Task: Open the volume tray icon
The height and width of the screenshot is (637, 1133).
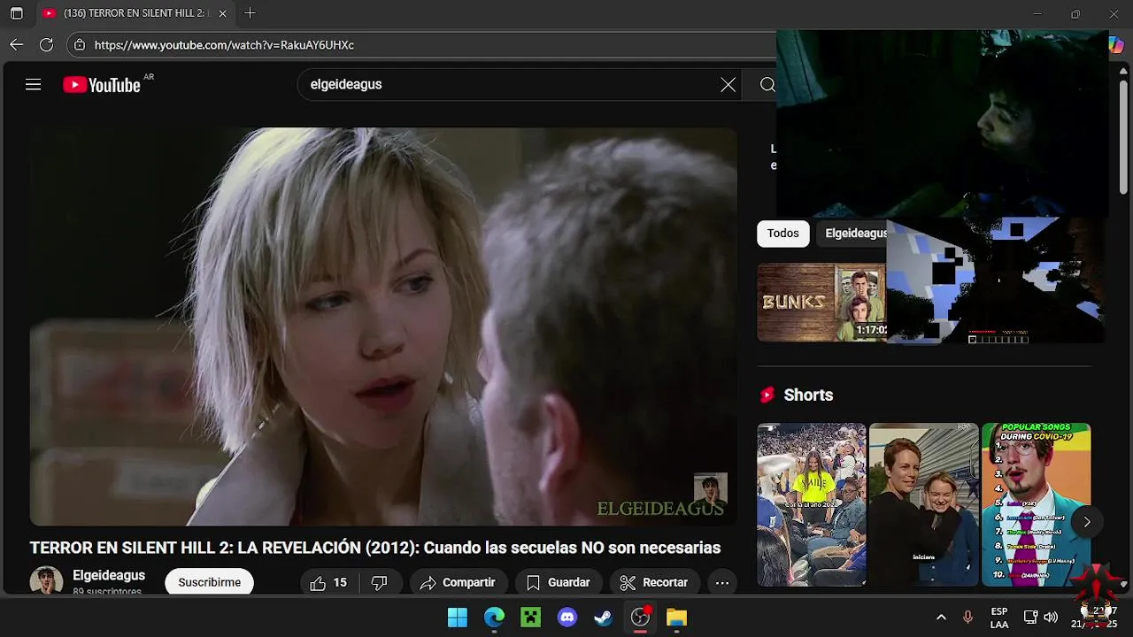Action: coord(1051,618)
